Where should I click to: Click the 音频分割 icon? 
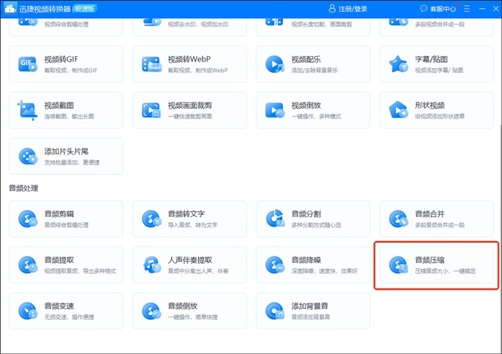(x=275, y=218)
